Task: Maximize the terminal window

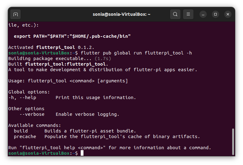Action: pyautogui.click(x=215, y=14)
